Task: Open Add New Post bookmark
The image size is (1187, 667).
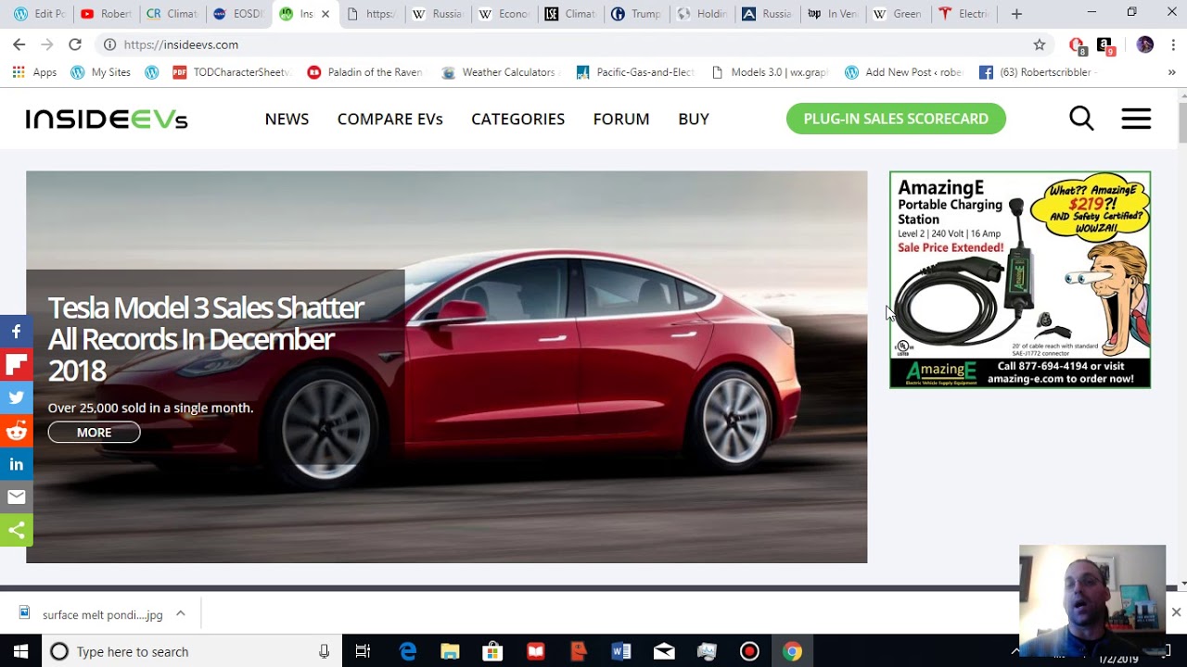Action: 903,72
